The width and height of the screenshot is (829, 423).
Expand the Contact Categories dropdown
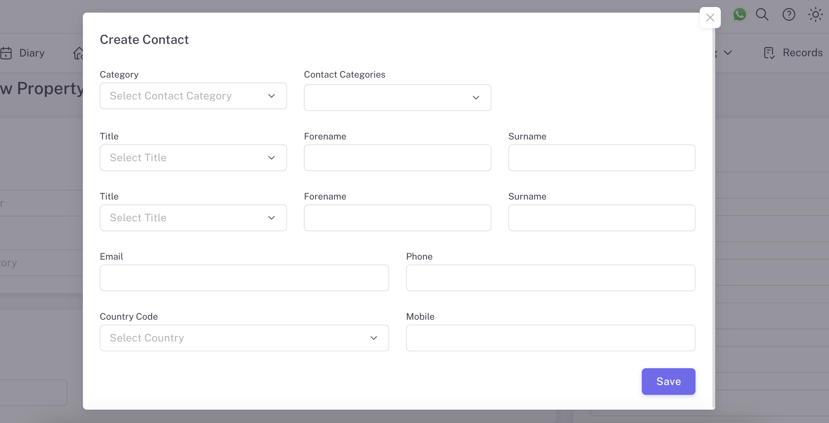point(397,98)
